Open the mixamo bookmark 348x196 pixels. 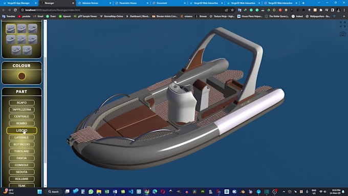[x=186, y=16]
